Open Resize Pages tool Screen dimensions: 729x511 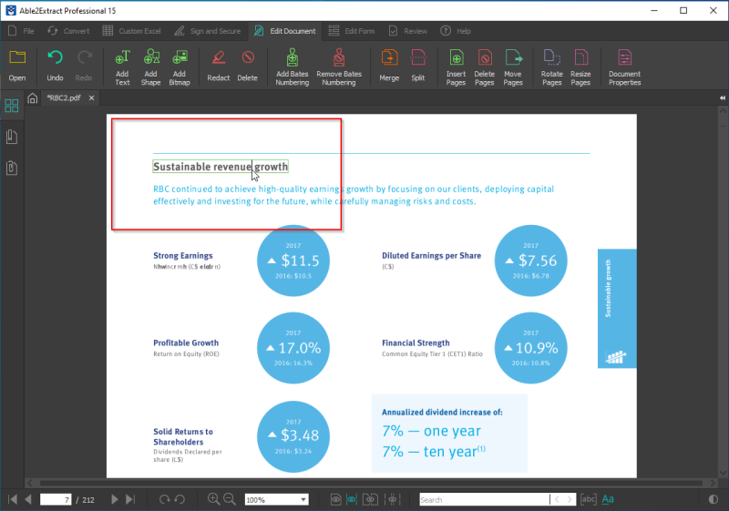coord(580,67)
